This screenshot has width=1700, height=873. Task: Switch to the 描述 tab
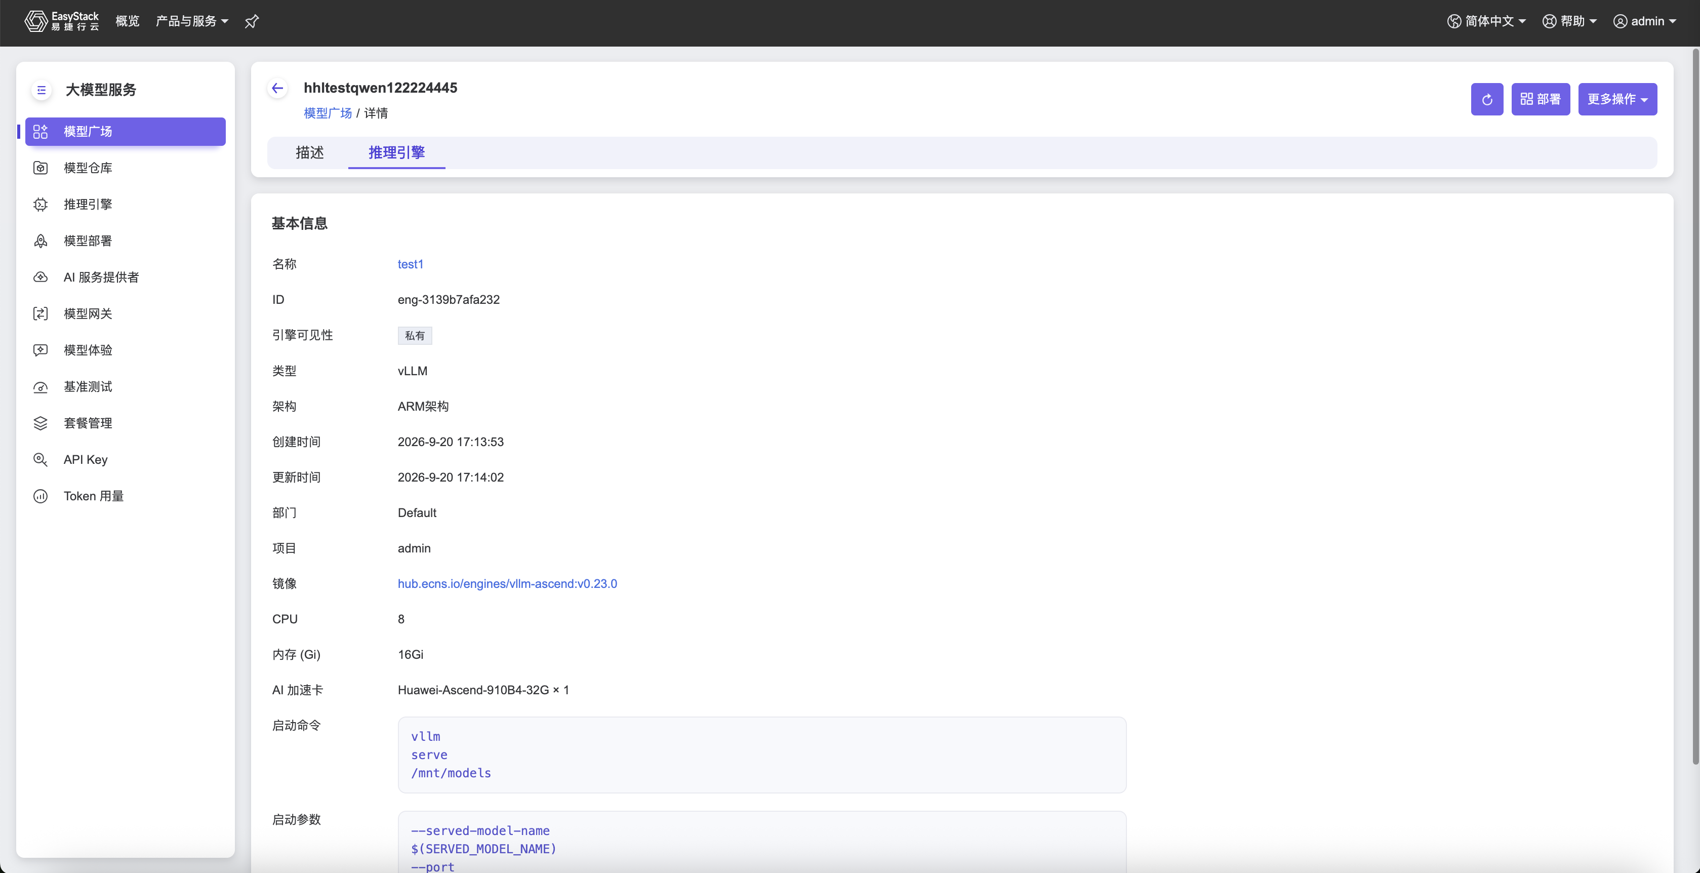click(309, 152)
